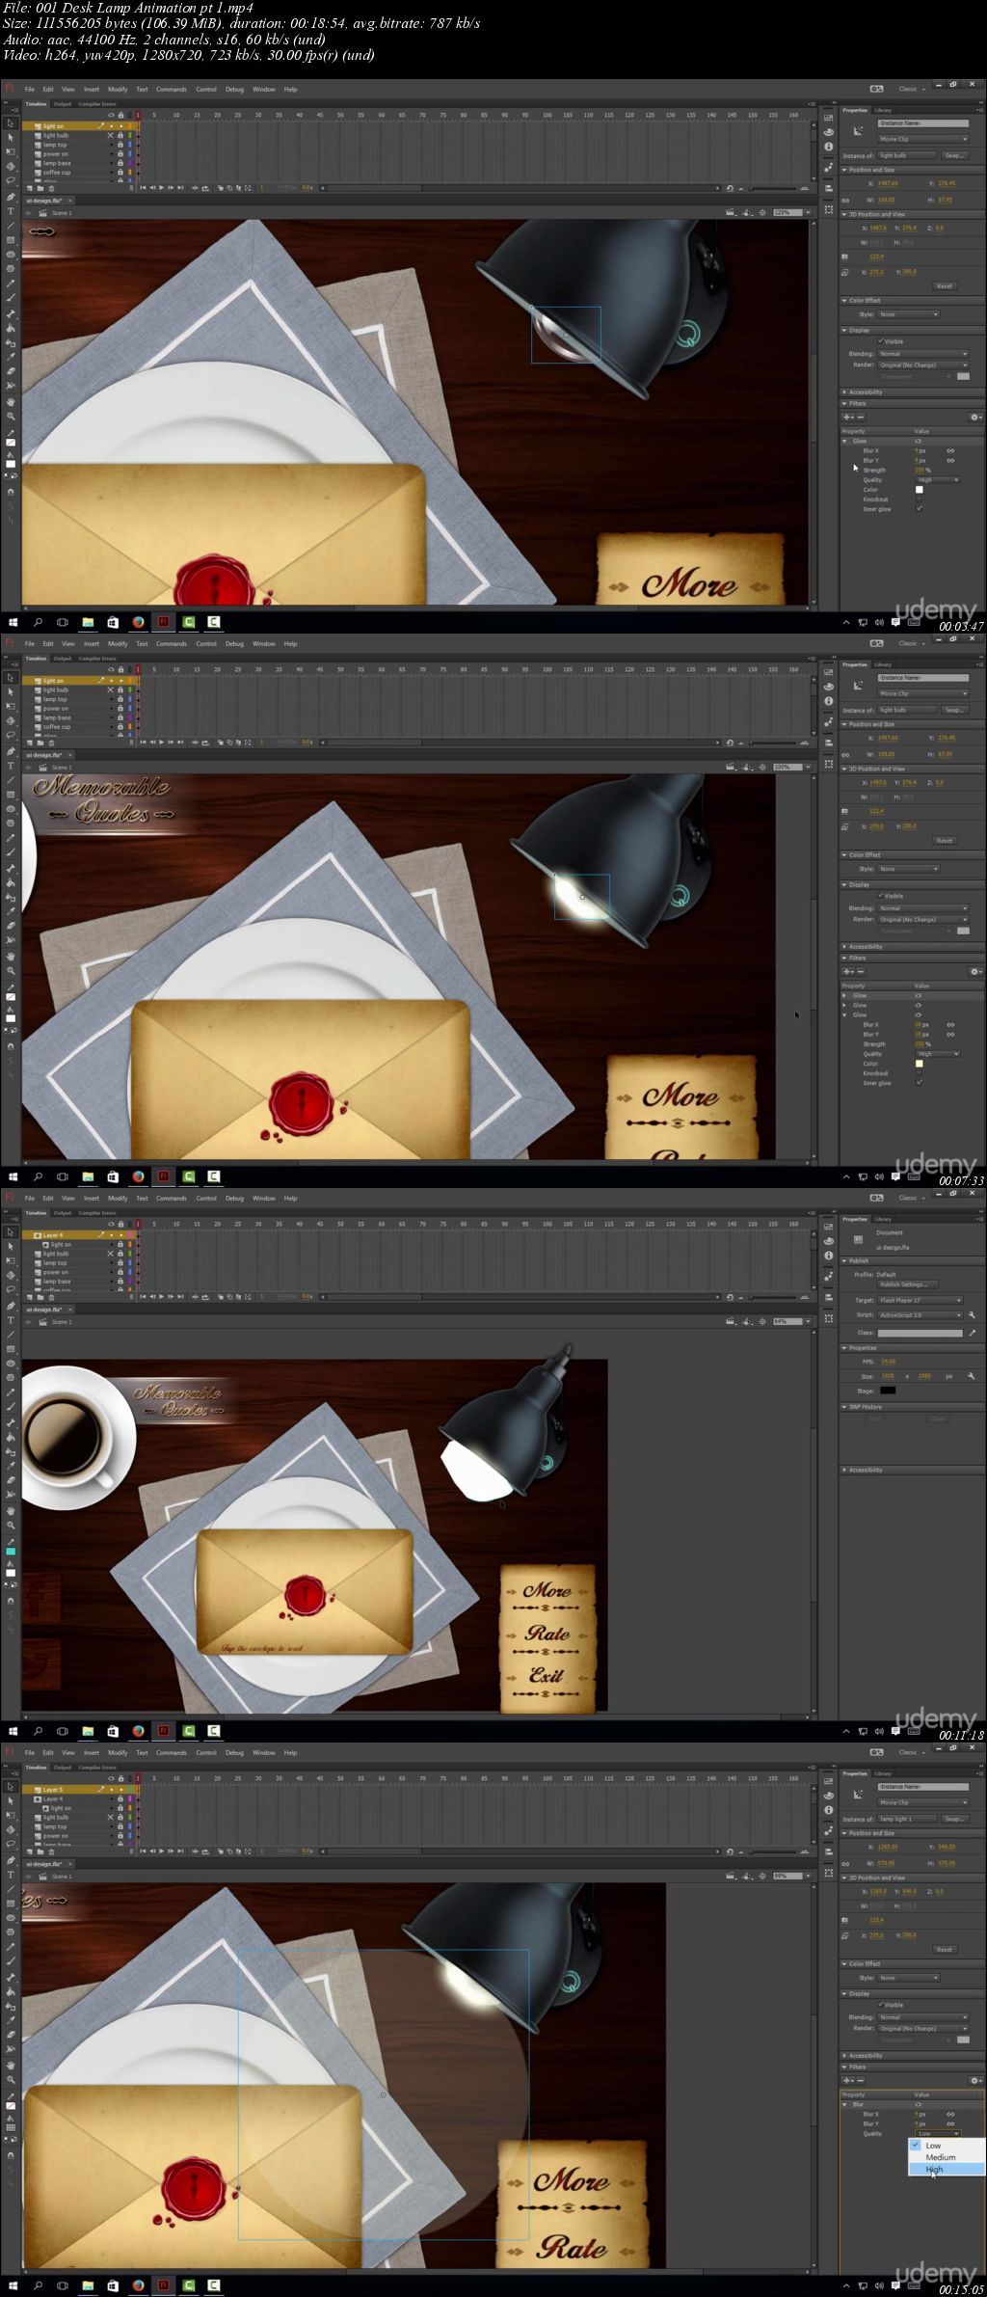The width and height of the screenshot is (987, 2297).
Task: In the 00:03:47 frame, select the Subselection tool
Action: coord(11,138)
